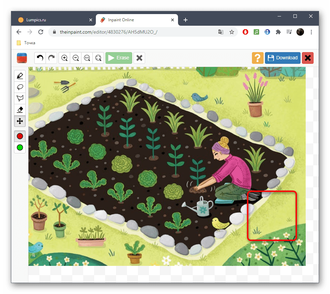
Task: Switch to the green donor marker color
Action: (x=20, y=148)
